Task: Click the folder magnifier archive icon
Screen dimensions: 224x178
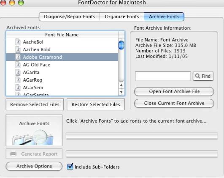Action: click(x=33, y=137)
